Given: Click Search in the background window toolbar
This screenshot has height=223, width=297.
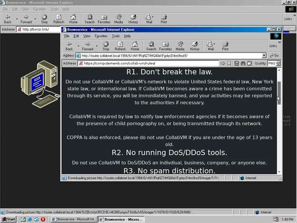Looking at the screenshot, I should pos(90,19).
